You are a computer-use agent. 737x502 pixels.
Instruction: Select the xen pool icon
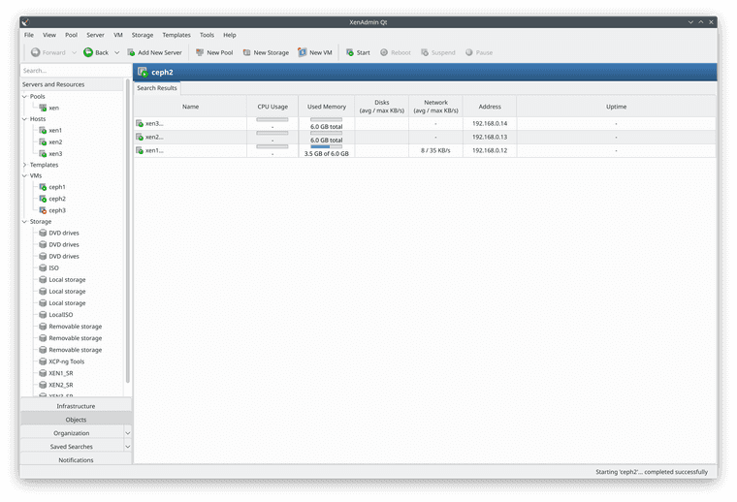[x=43, y=108]
